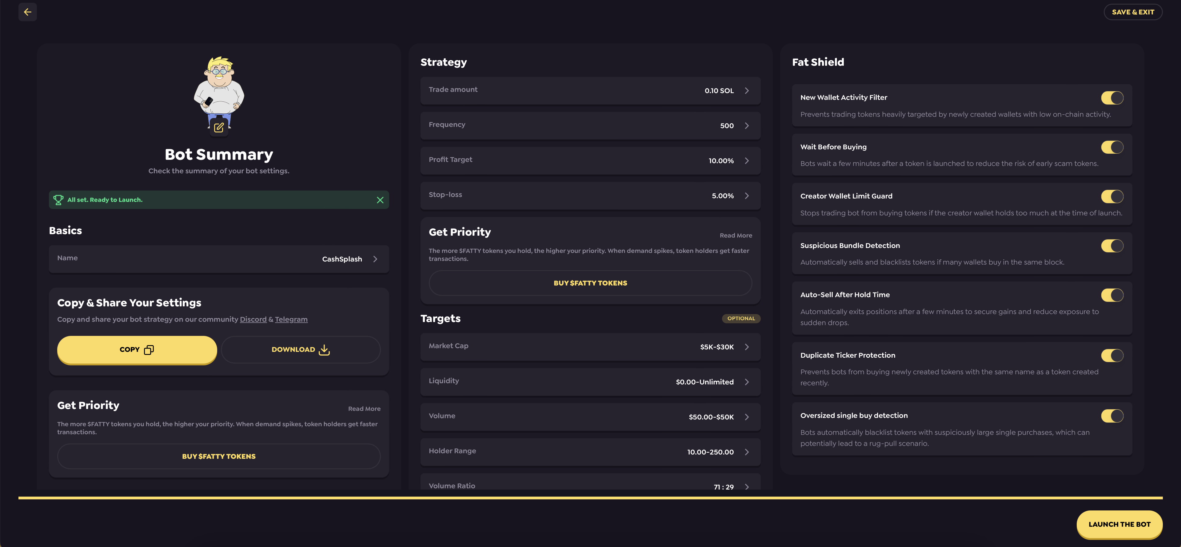This screenshot has height=547, width=1181.
Task: Click the yellow progress bar
Action: [590, 498]
